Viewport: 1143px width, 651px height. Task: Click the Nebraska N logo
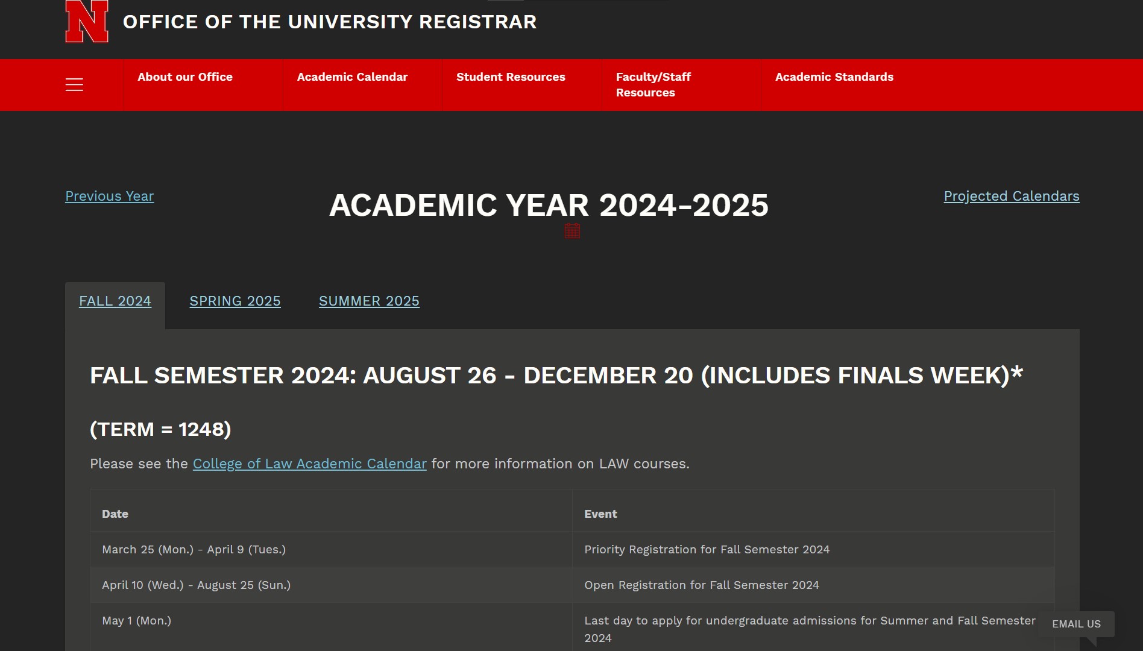(87, 22)
